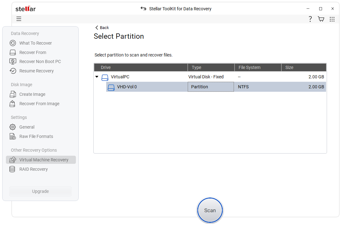Image resolution: width=342 pixels, height=225 pixels.
Task: Click the RAID Recovery database icon
Action: [12, 169]
